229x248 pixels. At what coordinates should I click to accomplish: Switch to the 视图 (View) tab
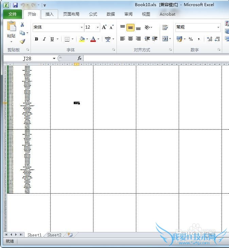(146, 14)
